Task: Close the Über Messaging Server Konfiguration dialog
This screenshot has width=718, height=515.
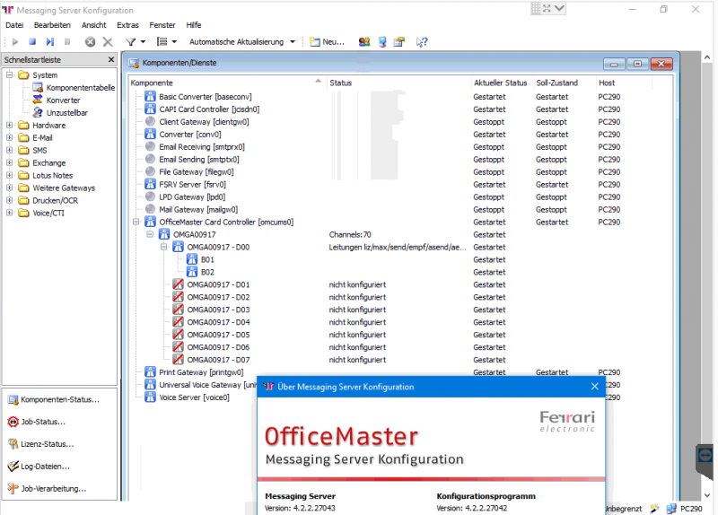Action: click(595, 387)
